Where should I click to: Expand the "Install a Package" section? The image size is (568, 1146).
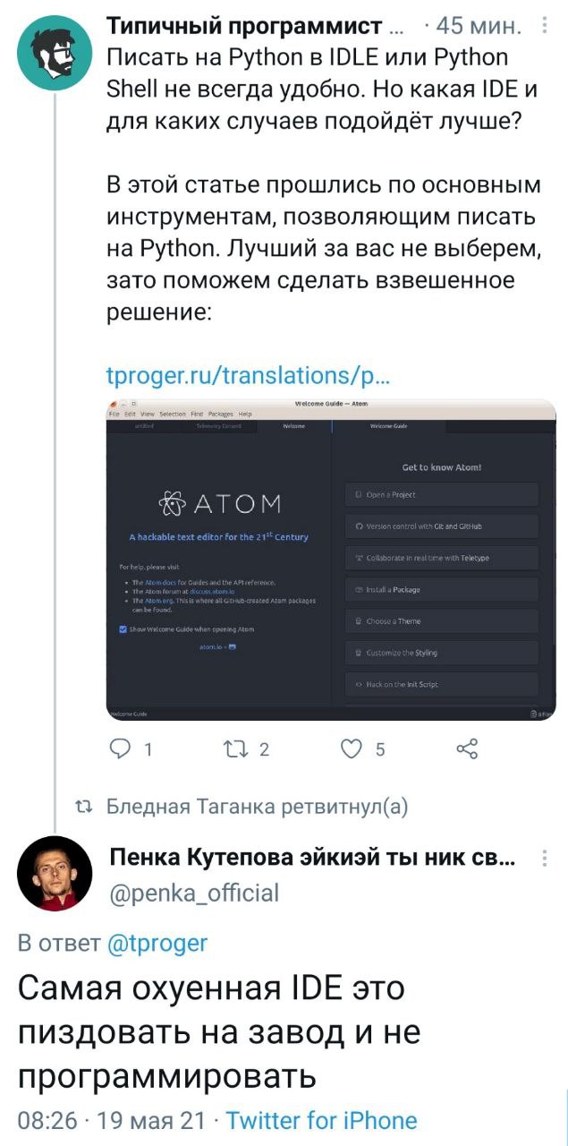pyautogui.click(x=442, y=589)
